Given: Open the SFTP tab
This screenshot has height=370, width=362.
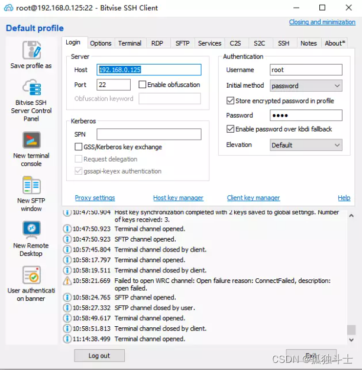Looking at the screenshot, I should pyautogui.click(x=183, y=43).
